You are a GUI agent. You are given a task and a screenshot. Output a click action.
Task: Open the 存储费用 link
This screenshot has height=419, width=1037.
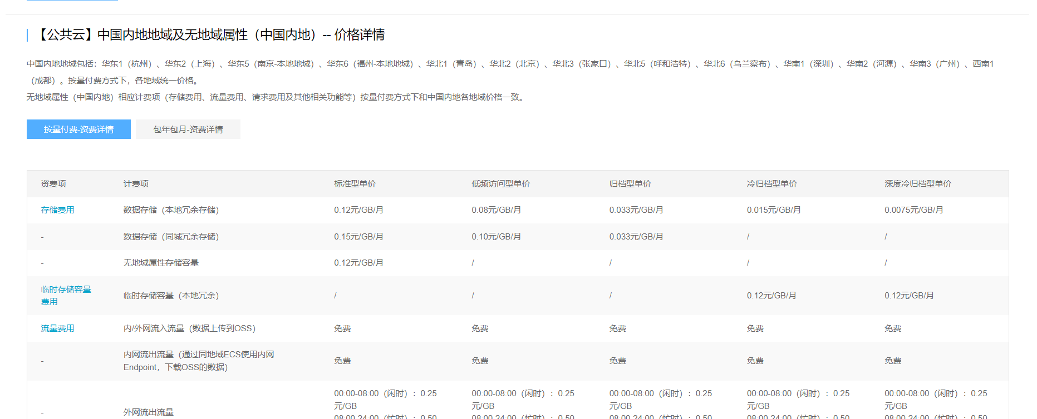tap(57, 210)
